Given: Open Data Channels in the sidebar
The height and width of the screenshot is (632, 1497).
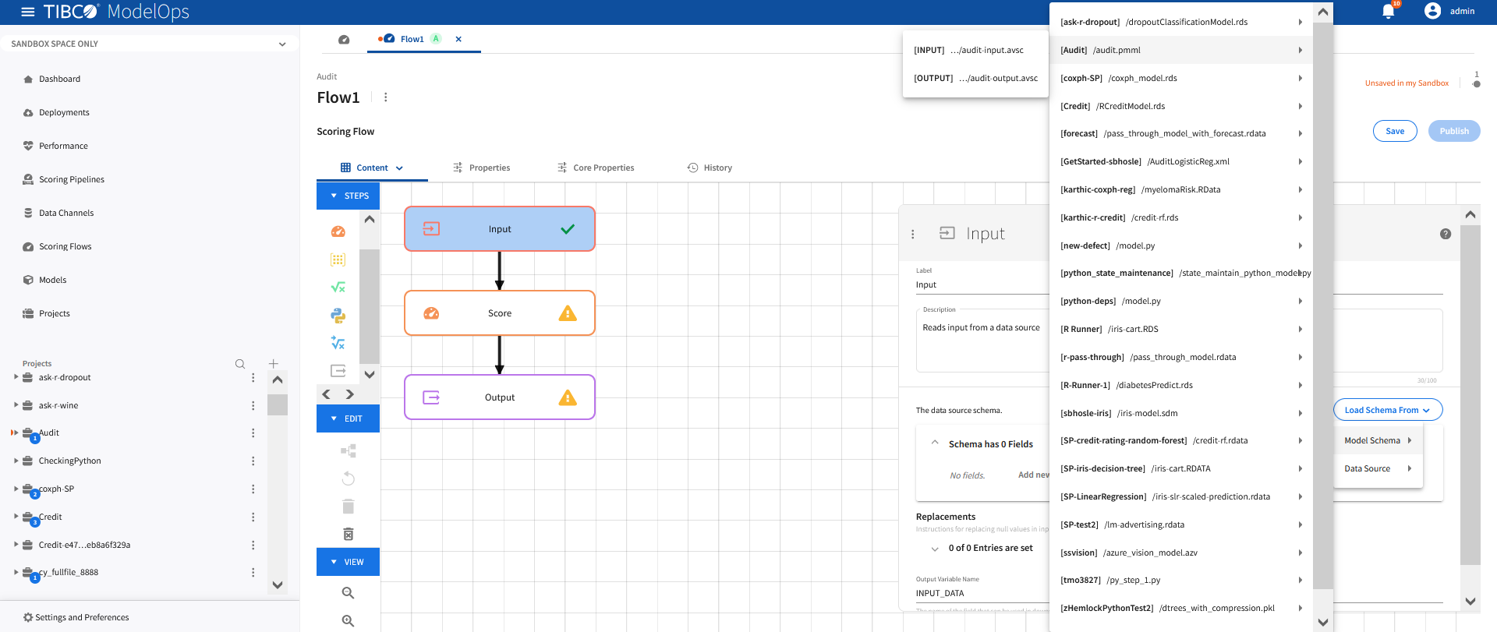Looking at the screenshot, I should pyautogui.click(x=65, y=213).
